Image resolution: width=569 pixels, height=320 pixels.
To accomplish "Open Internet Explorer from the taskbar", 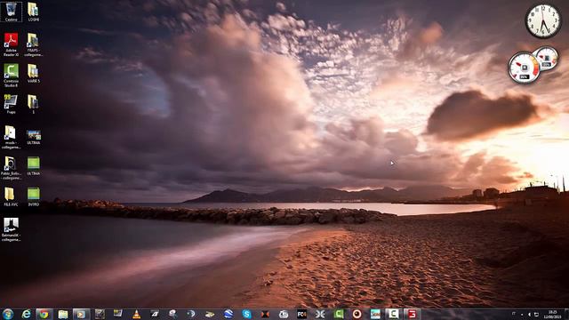I will coord(26,314).
